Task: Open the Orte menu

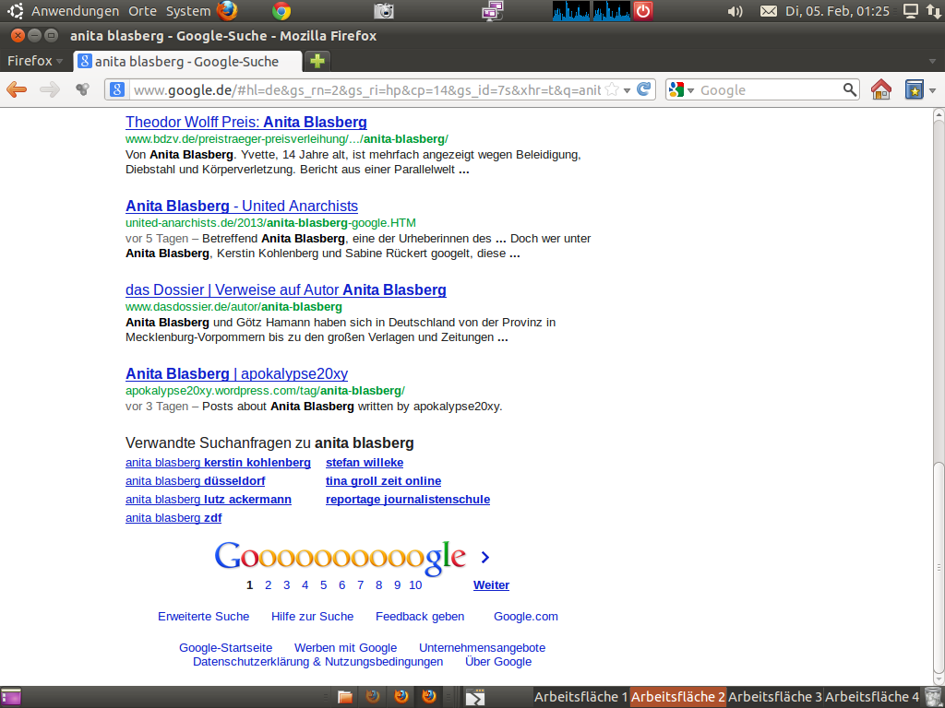Action: pos(142,11)
